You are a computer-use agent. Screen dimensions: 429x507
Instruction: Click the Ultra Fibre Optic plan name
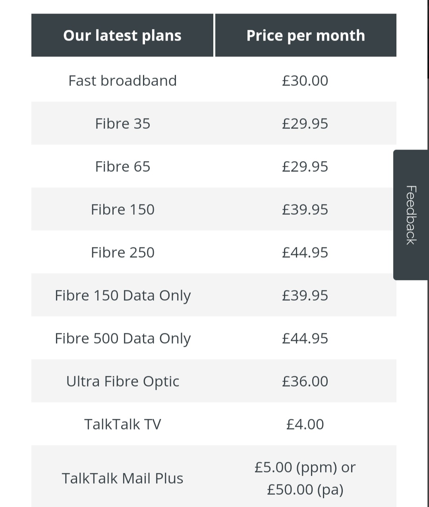(122, 381)
